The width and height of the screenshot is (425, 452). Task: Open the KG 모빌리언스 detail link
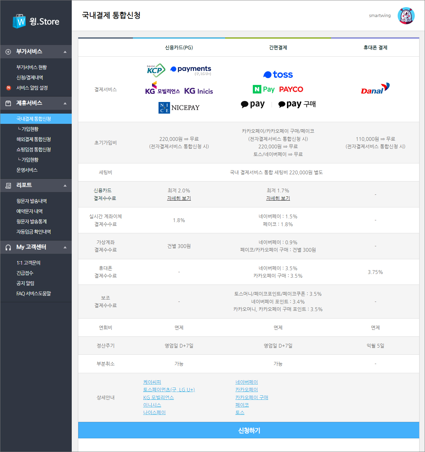coord(159,398)
